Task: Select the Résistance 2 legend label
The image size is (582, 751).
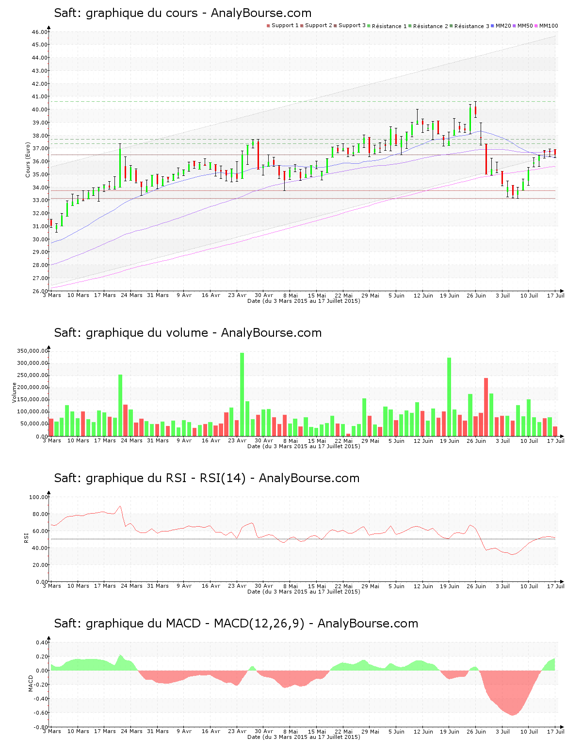Action: pos(431,26)
